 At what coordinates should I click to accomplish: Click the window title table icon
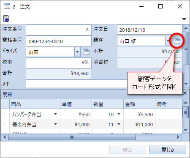(x=7, y=6)
